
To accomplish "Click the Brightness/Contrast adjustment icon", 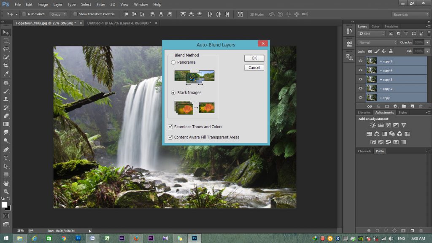I will 373,125.
